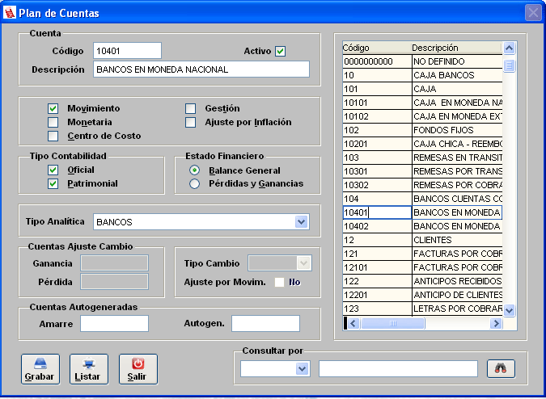Select account 12 CLIENTES
The image size is (546, 399).
point(422,240)
